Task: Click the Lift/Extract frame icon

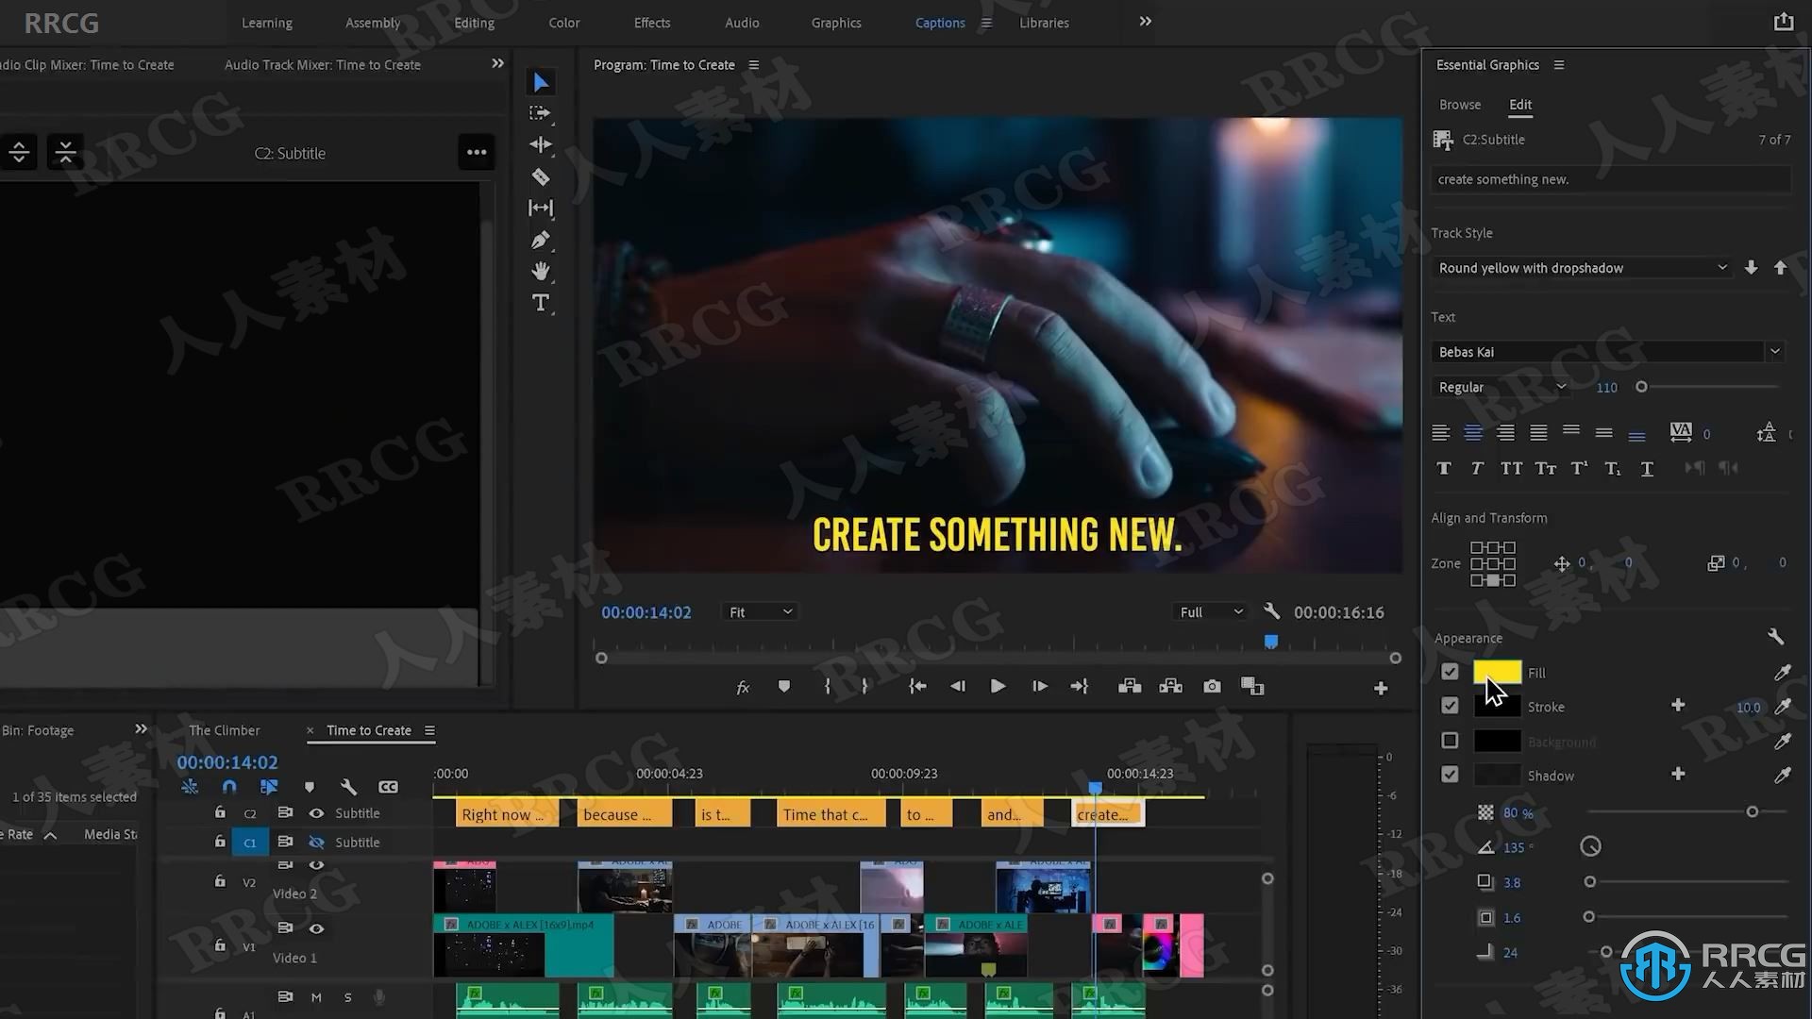Action: (x=1129, y=686)
